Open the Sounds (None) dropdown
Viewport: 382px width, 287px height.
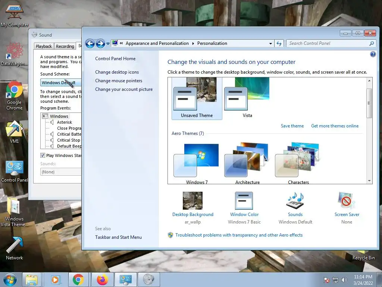pos(61,172)
